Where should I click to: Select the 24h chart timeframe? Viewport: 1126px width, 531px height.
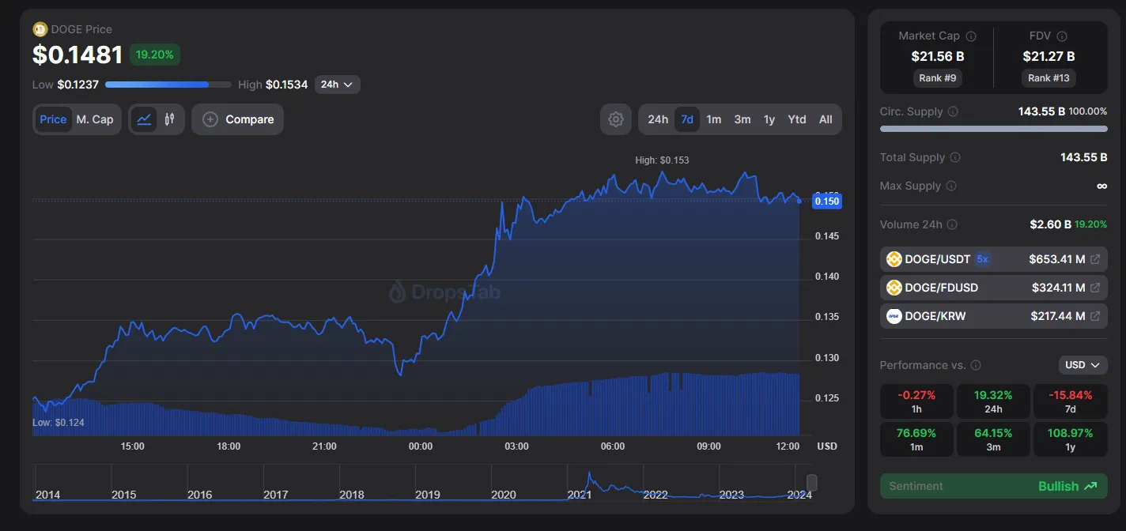click(x=658, y=119)
